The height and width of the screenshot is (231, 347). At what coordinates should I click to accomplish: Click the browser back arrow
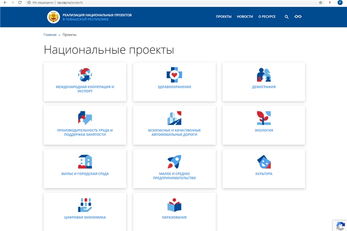[x=5, y=3]
